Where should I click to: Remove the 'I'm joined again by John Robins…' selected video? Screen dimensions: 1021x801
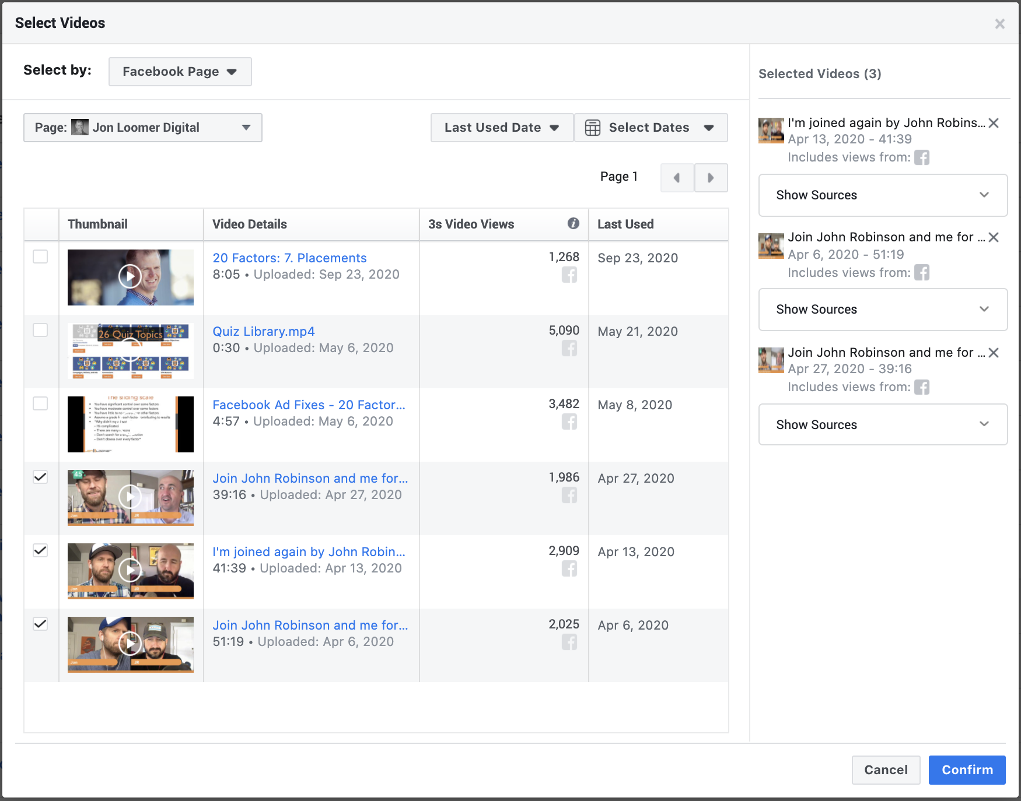click(994, 123)
